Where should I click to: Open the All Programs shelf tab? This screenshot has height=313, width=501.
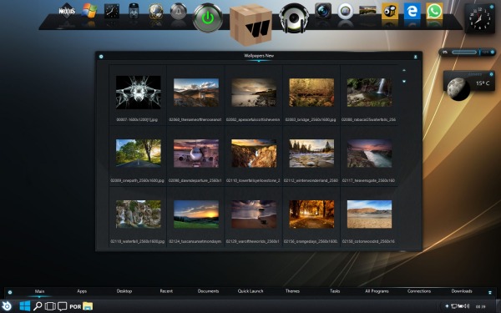point(377,291)
